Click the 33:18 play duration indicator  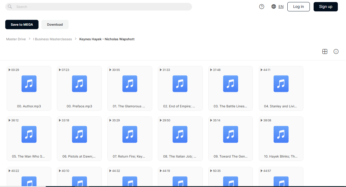[x=64, y=120]
